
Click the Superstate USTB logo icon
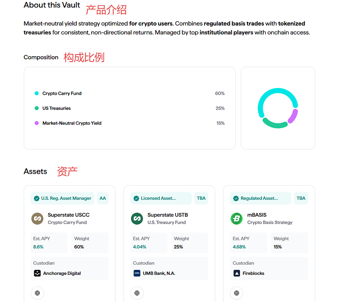click(137, 218)
